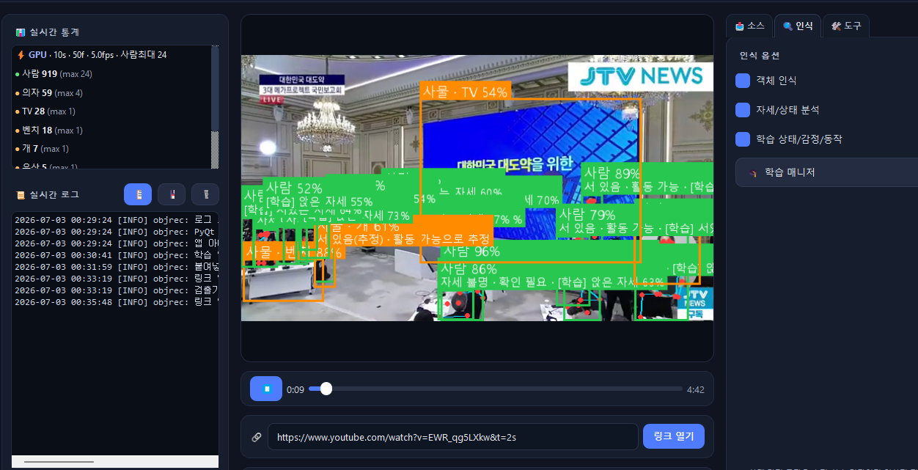Click the GPU 10s 50f 5.0fps summary line

pyautogui.click(x=92, y=55)
